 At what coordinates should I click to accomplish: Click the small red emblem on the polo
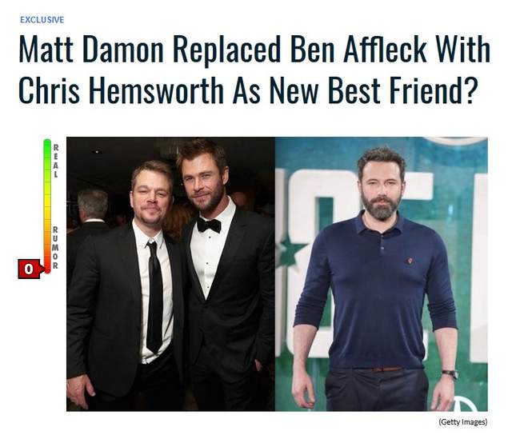[409, 261]
